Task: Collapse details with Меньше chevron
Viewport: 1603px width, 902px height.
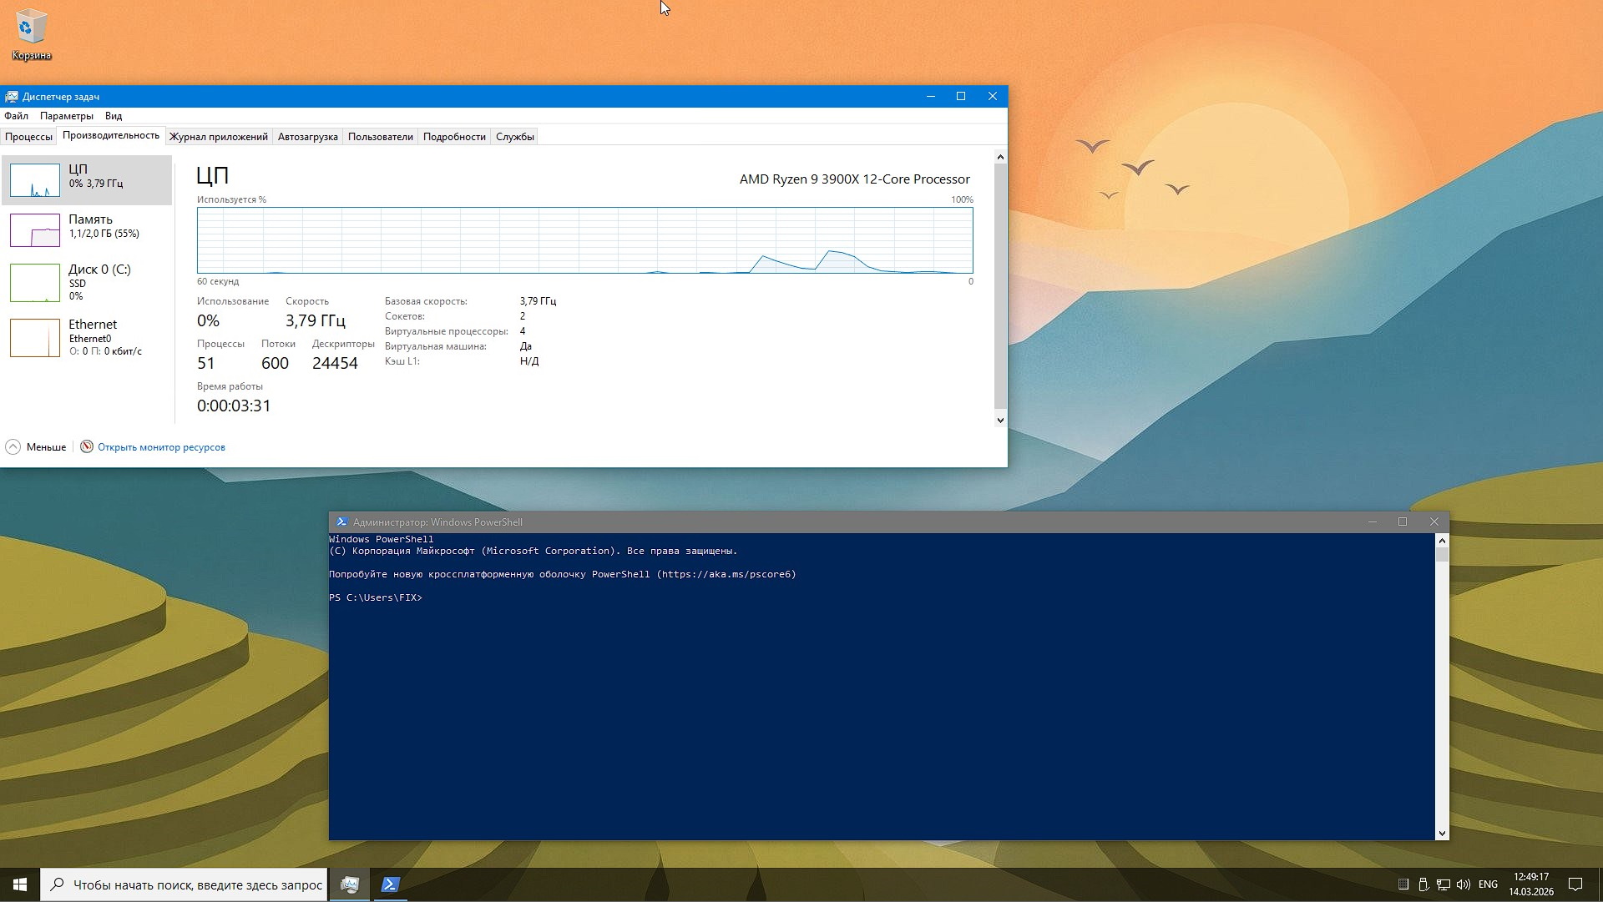Action: [x=13, y=447]
